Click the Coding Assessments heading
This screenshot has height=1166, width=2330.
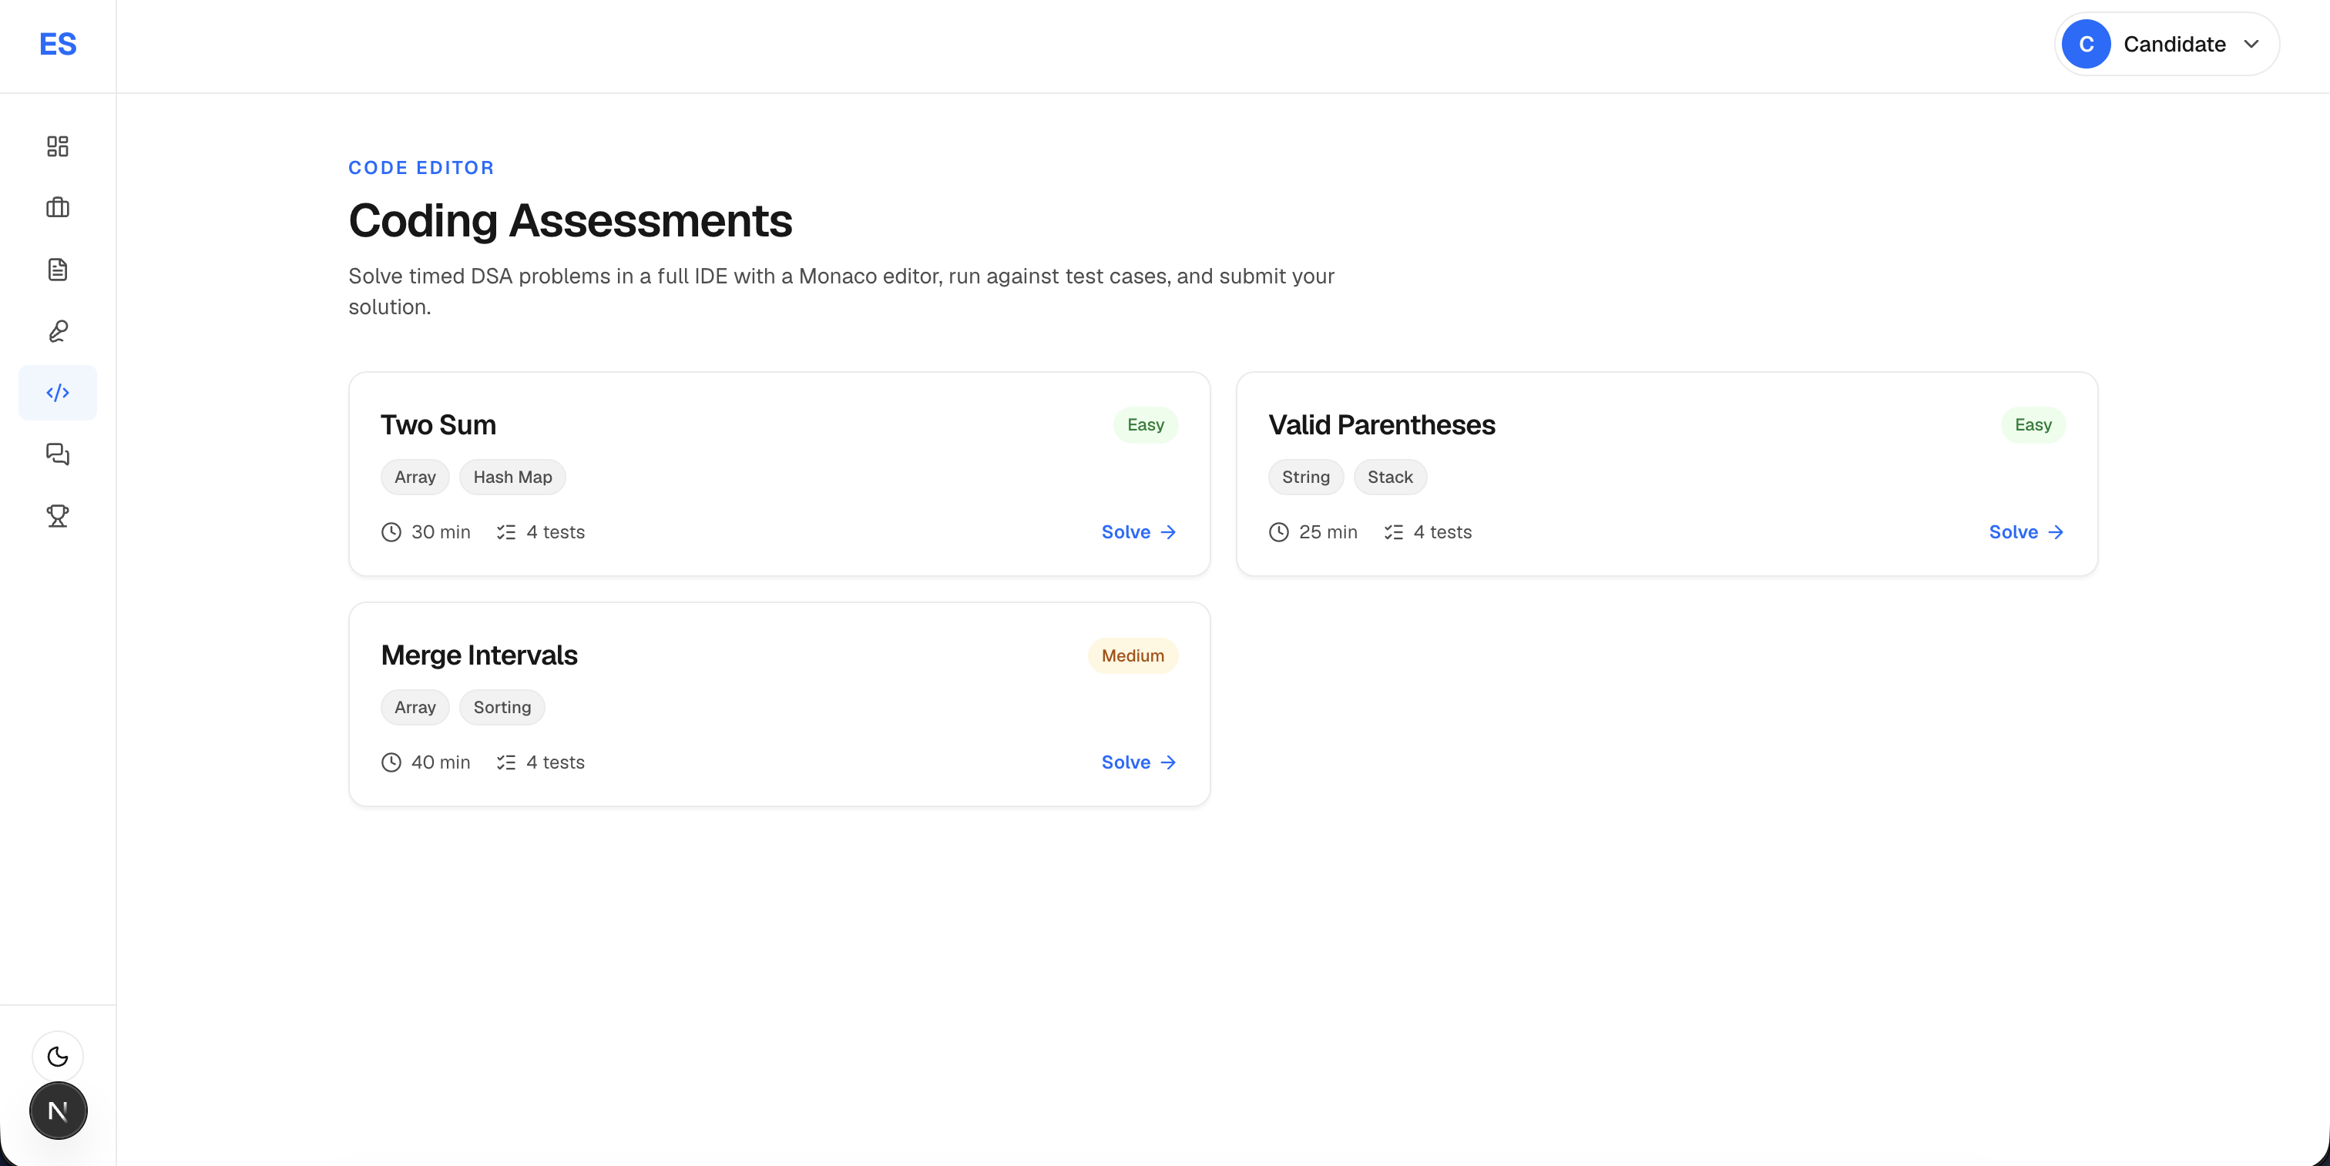click(570, 222)
